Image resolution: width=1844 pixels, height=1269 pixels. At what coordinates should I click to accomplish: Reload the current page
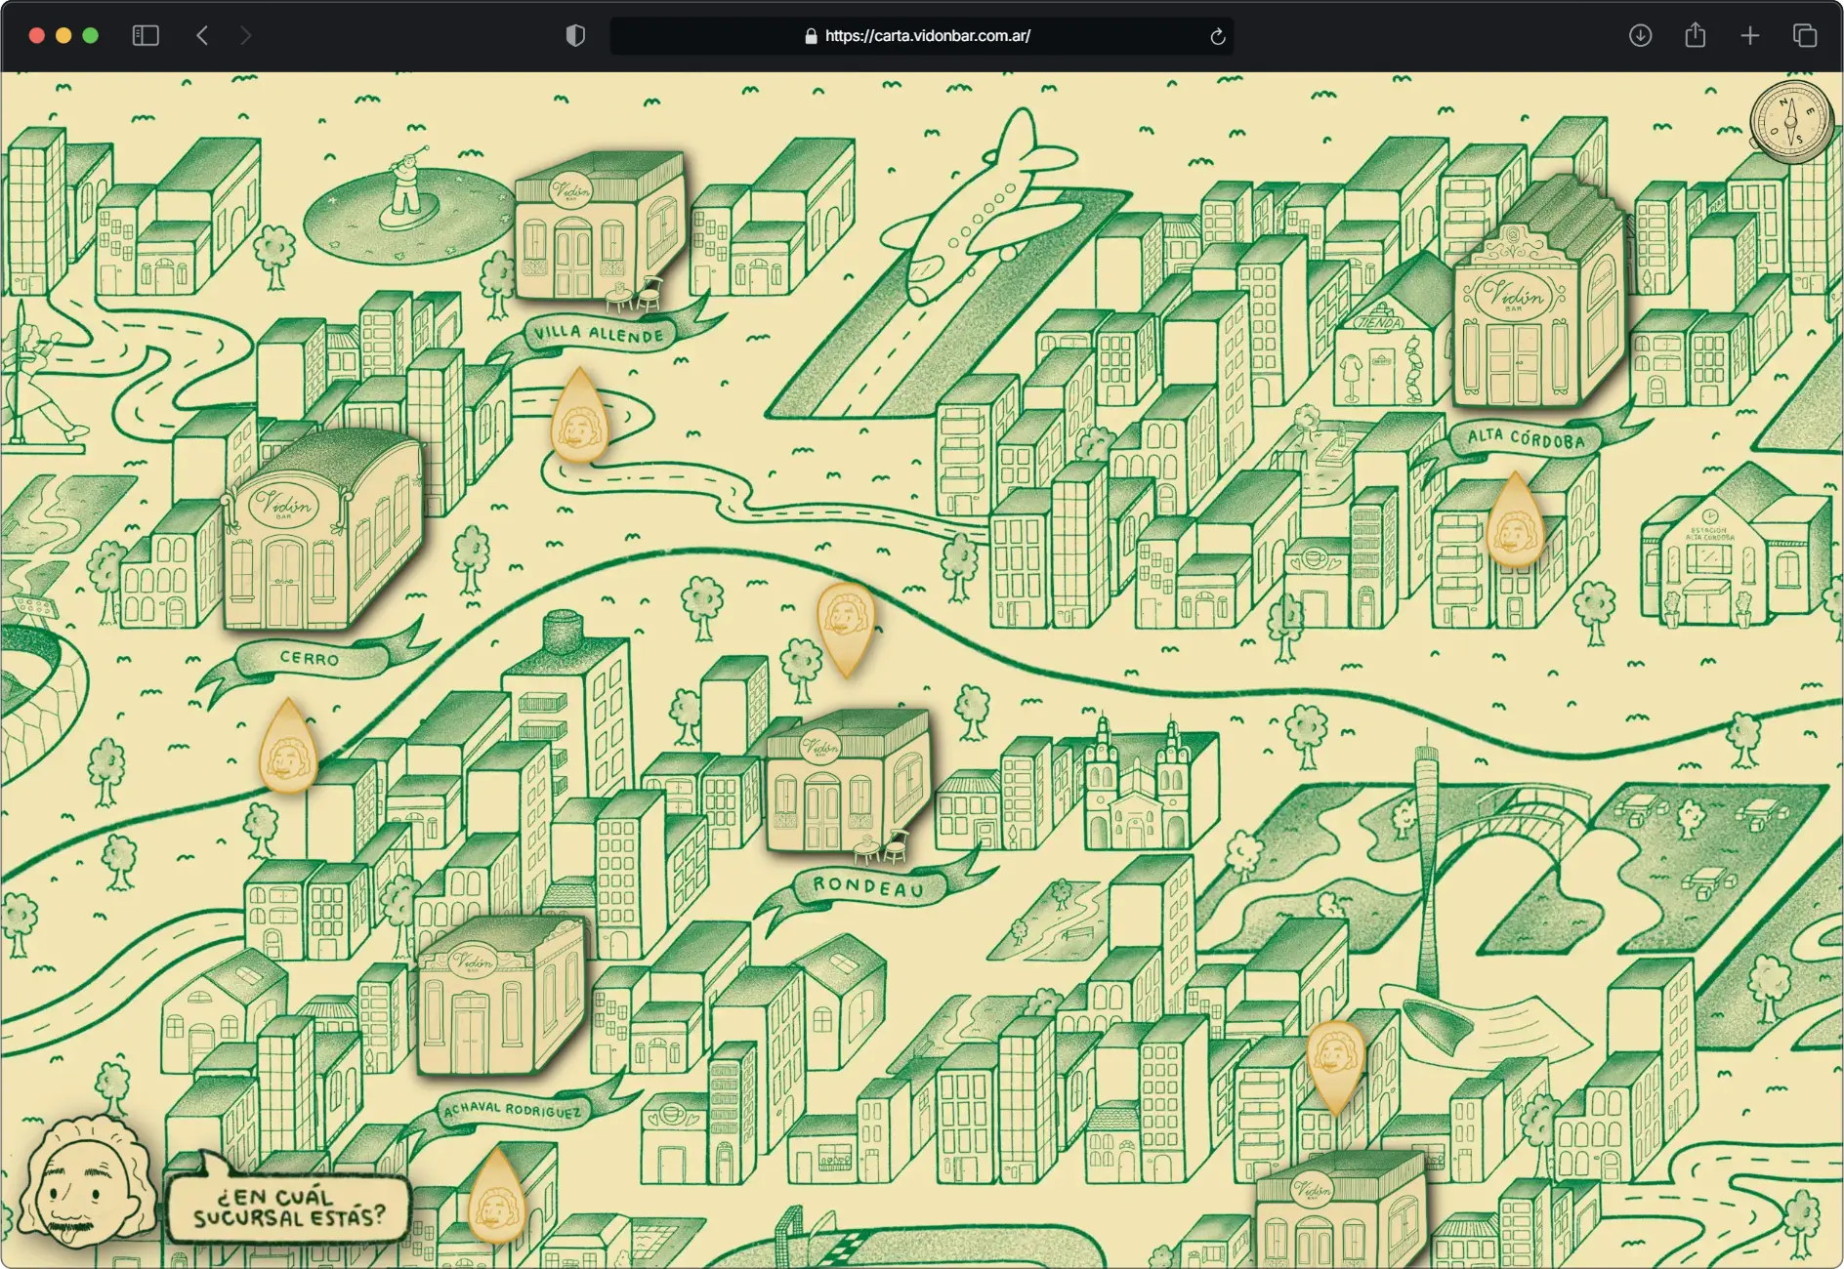(x=1217, y=37)
